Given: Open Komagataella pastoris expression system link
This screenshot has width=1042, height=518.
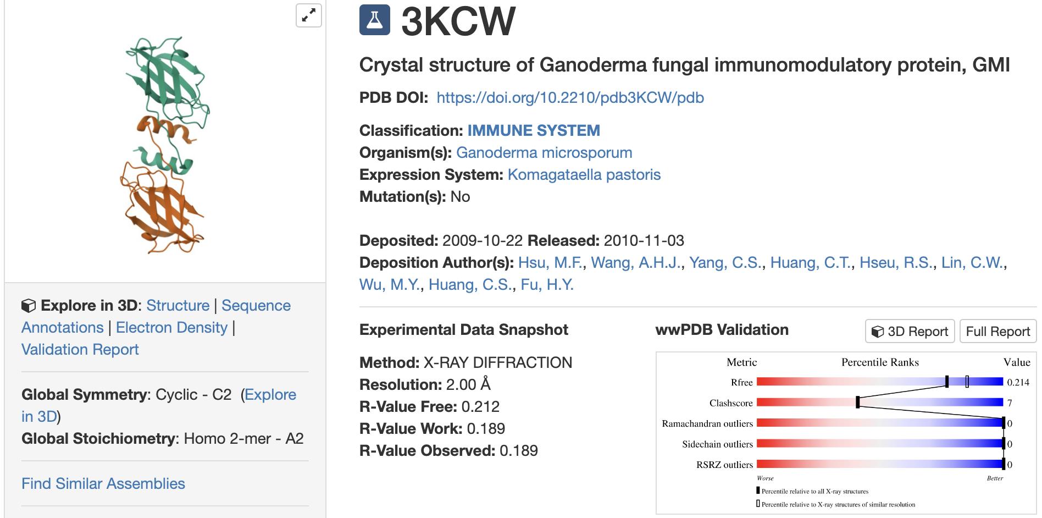Looking at the screenshot, I should 584,175.
